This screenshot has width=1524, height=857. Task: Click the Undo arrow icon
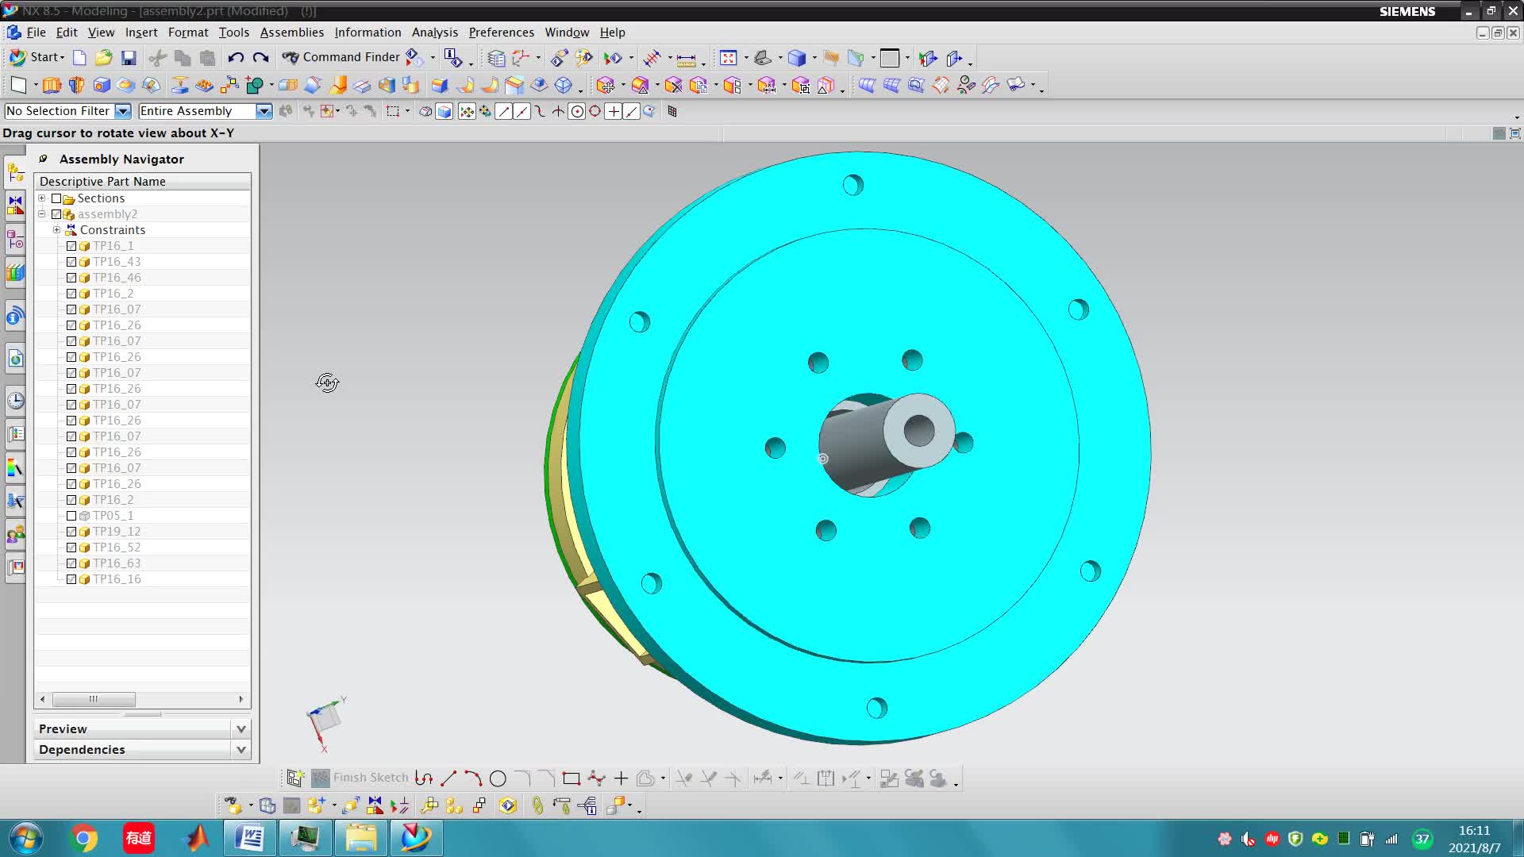(236, 58)
